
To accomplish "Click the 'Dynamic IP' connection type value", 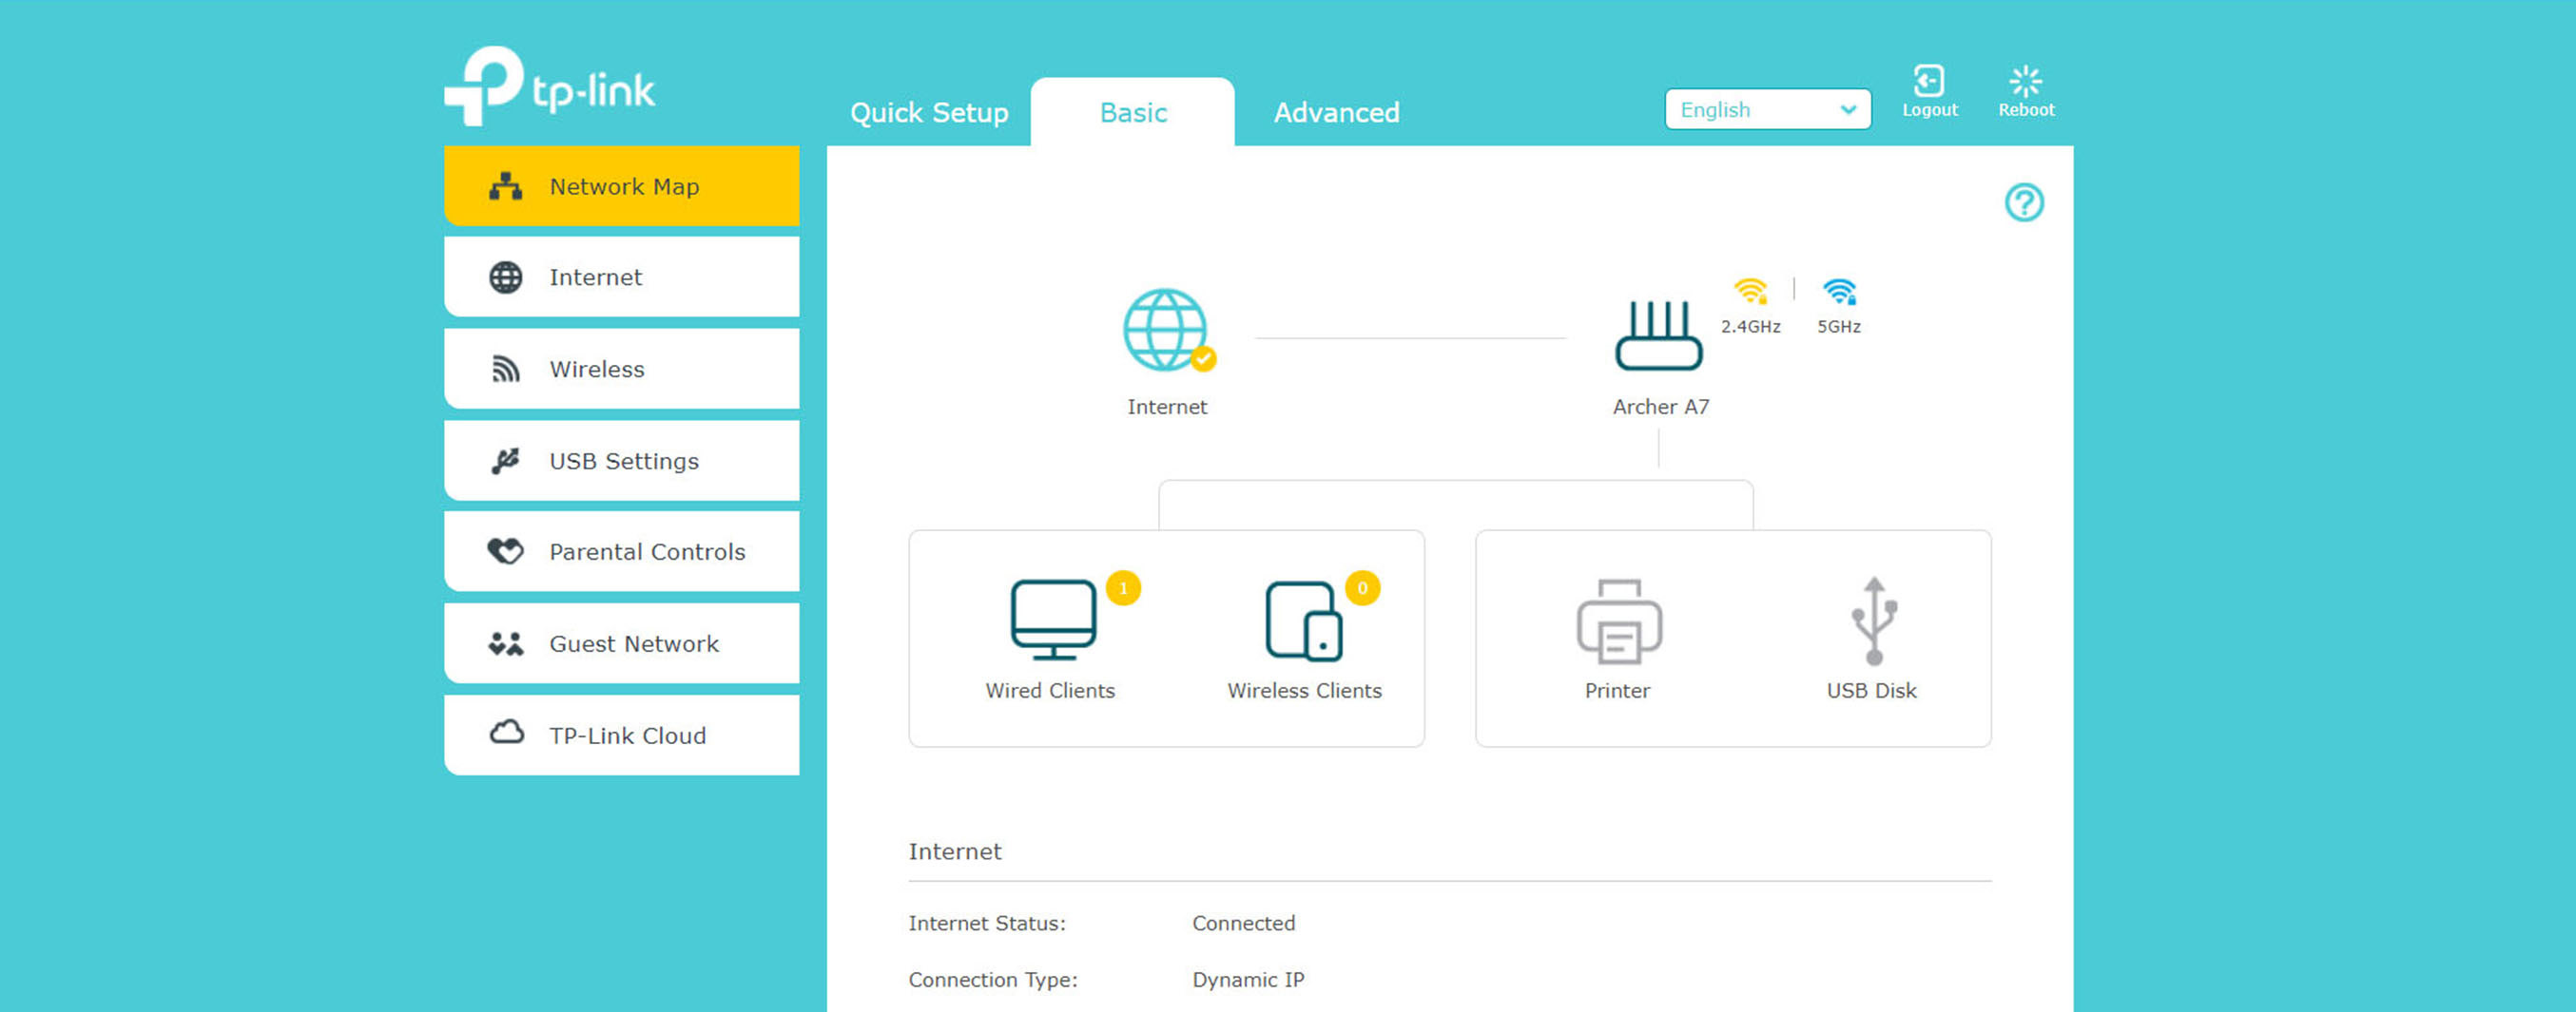I will click(1248, 979).
